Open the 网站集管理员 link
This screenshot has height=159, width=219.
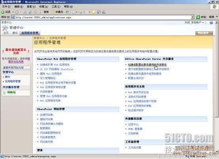pyautogui.click(x=48, y=137)
